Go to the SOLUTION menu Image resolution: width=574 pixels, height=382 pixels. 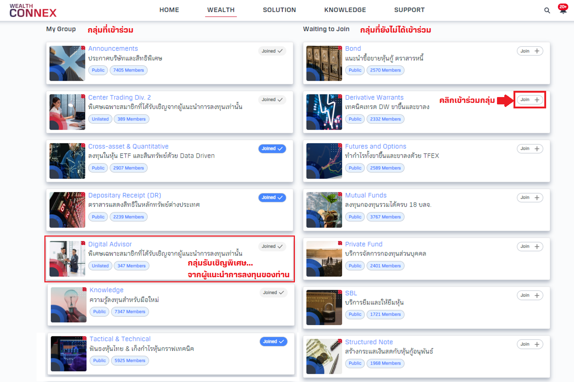click(279, 10)
